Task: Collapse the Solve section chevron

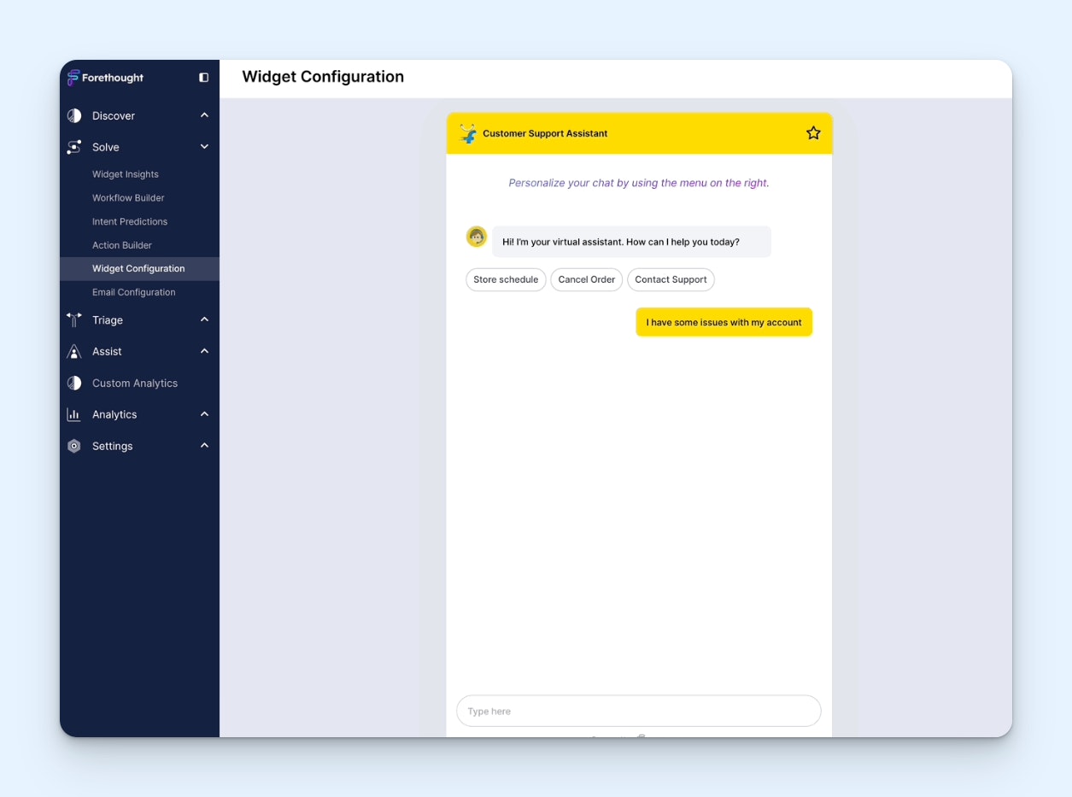Action: (x=204, y=147)
